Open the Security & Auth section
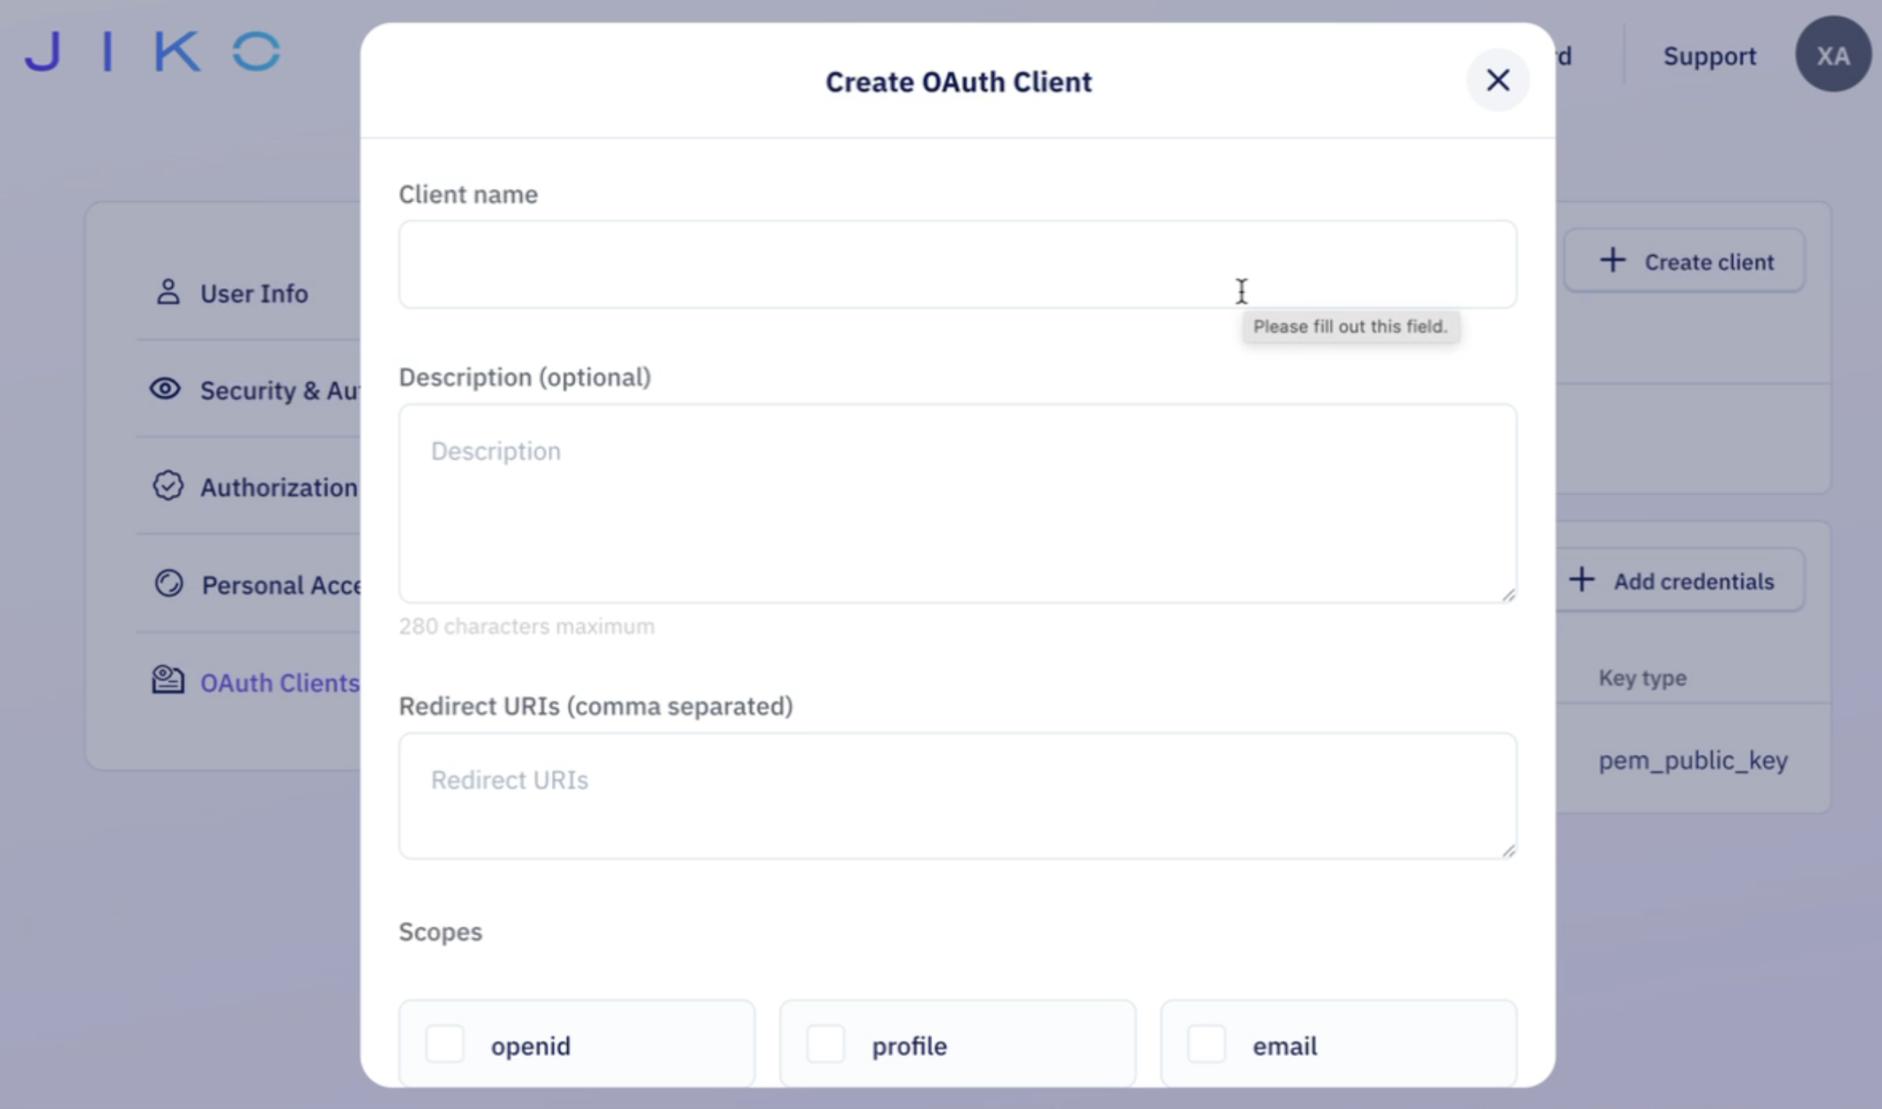1882x1109 pixels. tap(276, 390)
